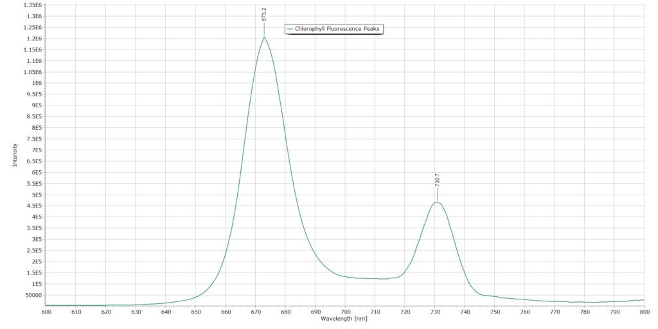Click the 5E5 intensity tick label
The image size is (658, 329).
click(36, 195)
